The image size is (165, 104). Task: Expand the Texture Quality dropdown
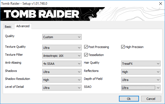click(x=62, y=48)
